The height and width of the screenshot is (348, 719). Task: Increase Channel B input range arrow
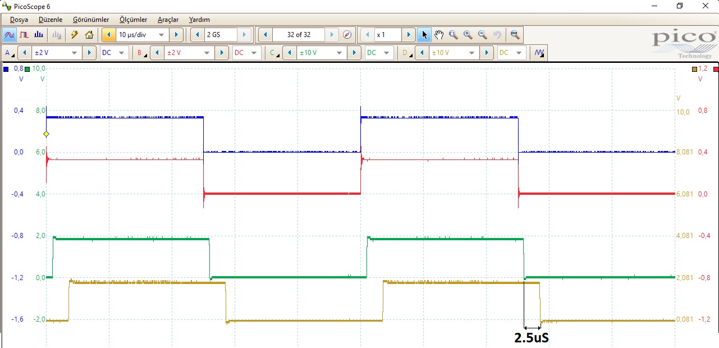tap(222, 53)
